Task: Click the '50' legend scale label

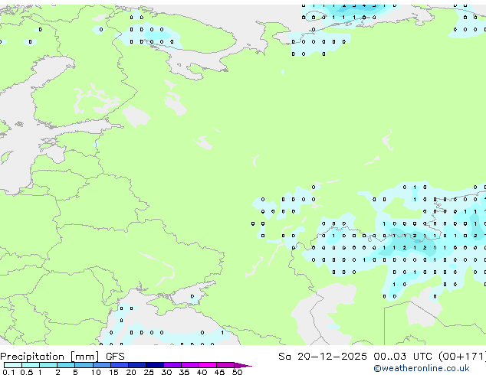Action: point(237,372)
